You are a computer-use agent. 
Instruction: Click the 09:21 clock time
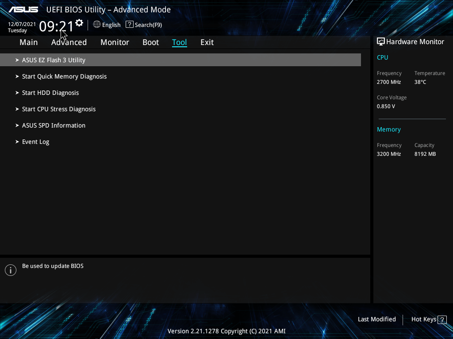56,26
